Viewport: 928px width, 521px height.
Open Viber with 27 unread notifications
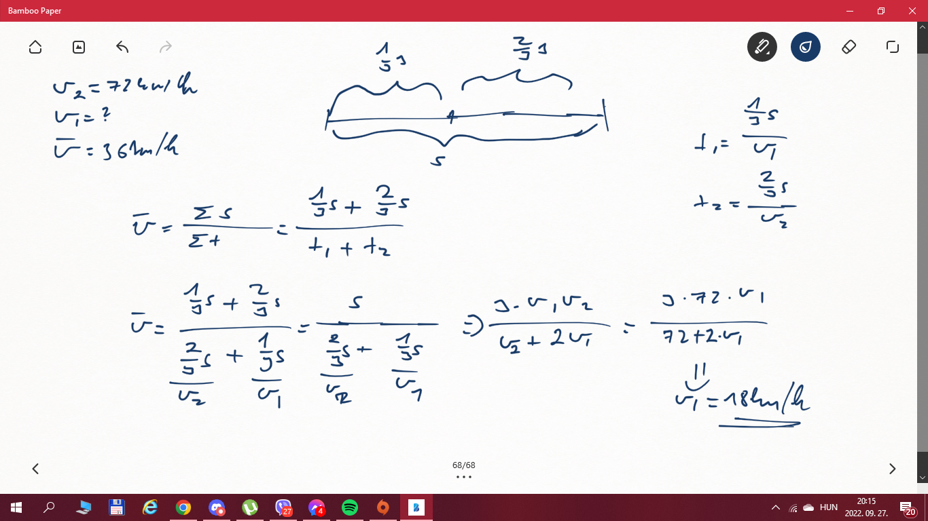pyautogui.click(x=283, y=507)
